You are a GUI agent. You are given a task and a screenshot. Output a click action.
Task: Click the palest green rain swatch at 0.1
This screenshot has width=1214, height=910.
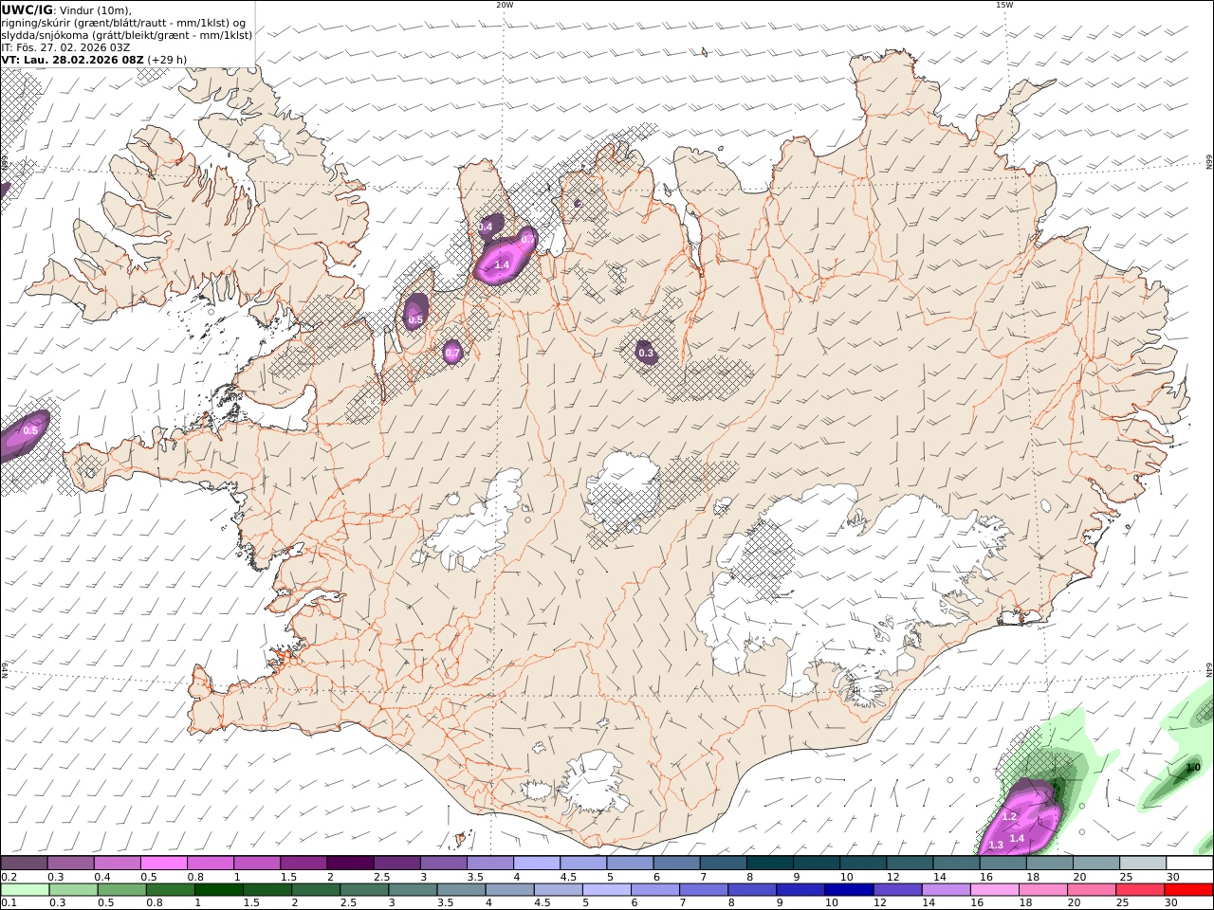(25, 889)
